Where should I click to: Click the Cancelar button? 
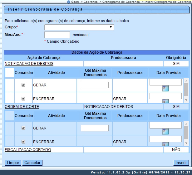click(x=33, y=163)
